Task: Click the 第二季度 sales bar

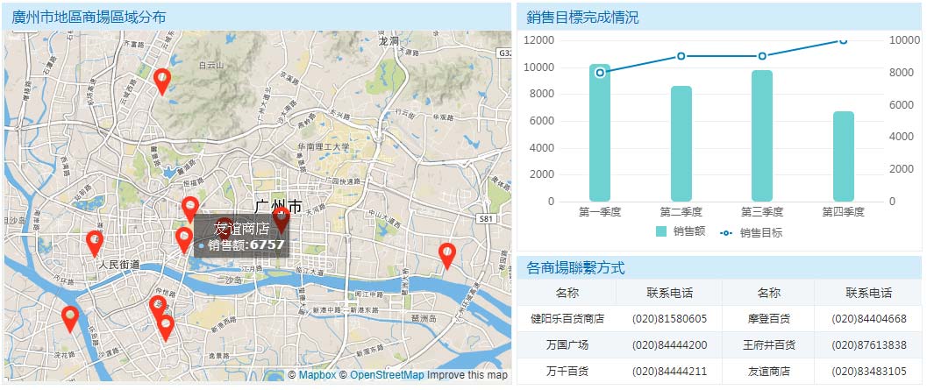Action: [681, 144]
